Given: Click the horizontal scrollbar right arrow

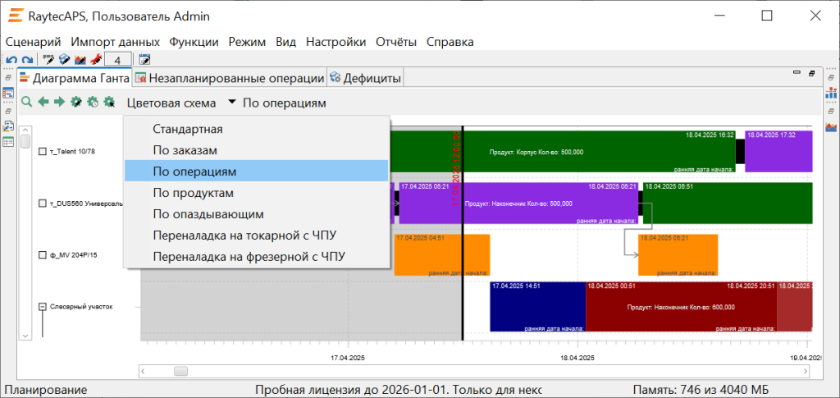Looking at the screenshot, I should (x=806, y=371).
